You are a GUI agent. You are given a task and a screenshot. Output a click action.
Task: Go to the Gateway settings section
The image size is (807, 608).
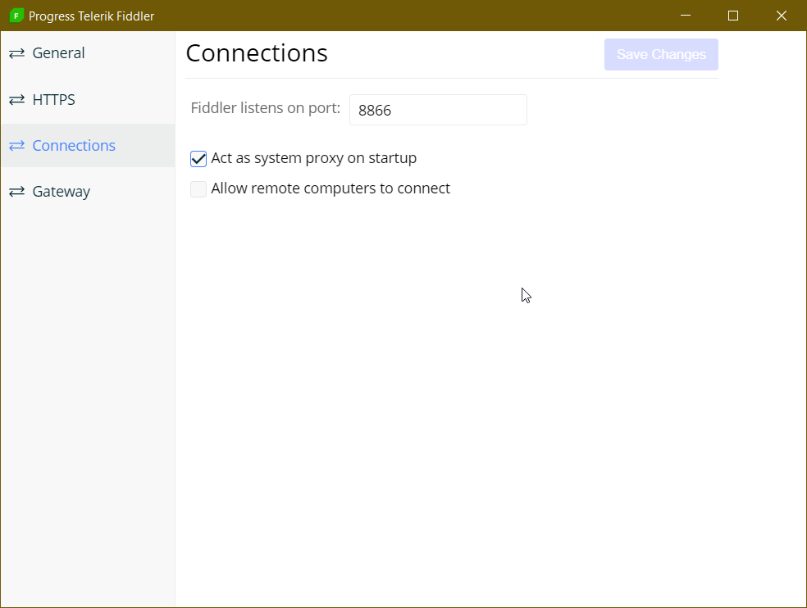(61, 192)
